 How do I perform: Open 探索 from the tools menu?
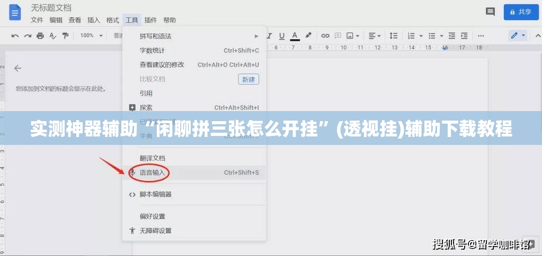coord(194,108)
